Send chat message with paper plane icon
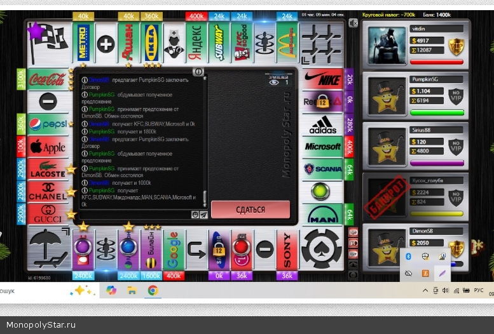This screenshot has width=494, height=334. [x=204, y=215]
